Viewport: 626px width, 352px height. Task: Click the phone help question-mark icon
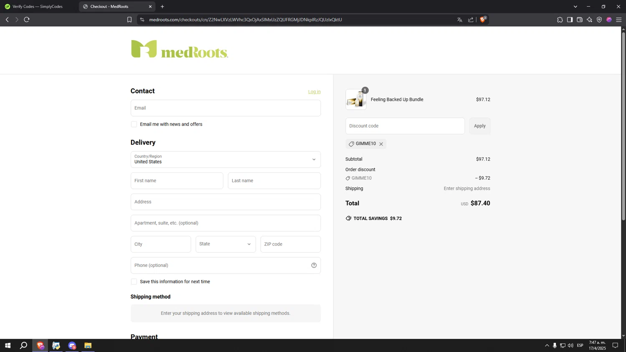pos(314,265)
